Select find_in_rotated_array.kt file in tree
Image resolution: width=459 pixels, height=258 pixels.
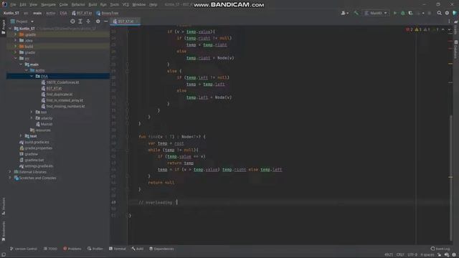62,100
